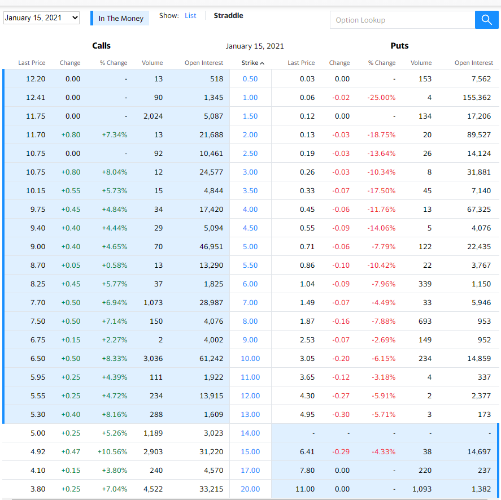
Task: Click the Calls Last Price column header
Action: (x=32, y=63)
